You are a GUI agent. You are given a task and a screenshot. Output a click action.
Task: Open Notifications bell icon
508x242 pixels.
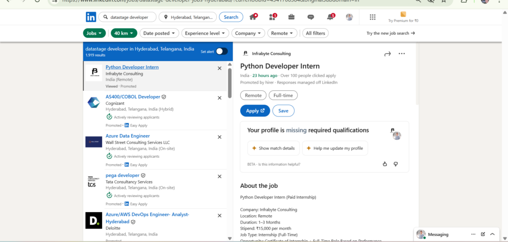pos(330,17)
